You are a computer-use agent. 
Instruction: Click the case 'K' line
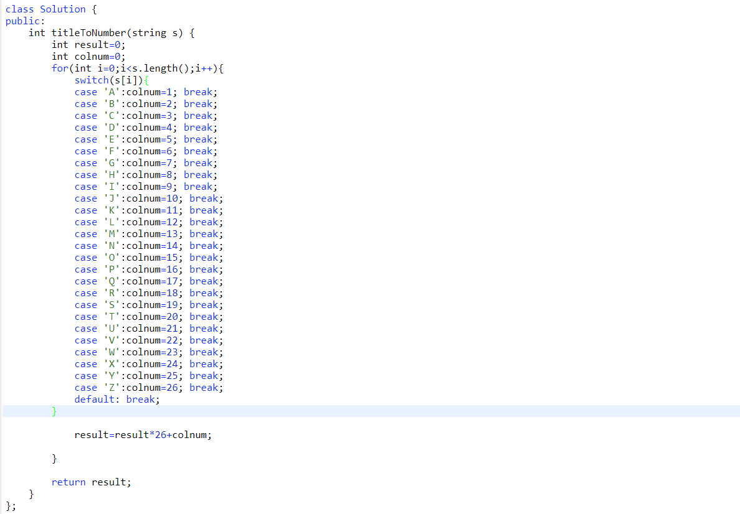tap(149, 210)
